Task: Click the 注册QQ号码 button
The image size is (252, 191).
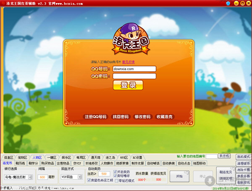Action: pyautogui.click(x=95, y=116)
